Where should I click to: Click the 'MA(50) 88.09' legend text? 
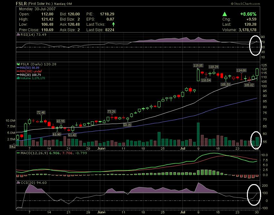click(x=30, y=68)
